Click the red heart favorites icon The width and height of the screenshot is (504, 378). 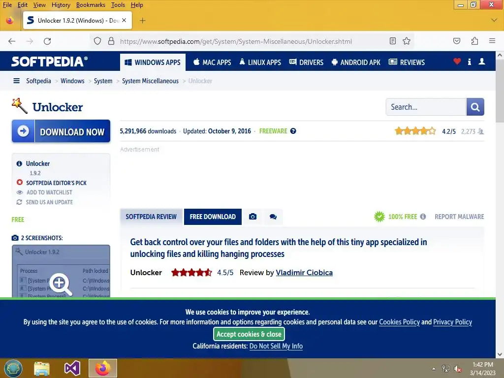point(457,61)
